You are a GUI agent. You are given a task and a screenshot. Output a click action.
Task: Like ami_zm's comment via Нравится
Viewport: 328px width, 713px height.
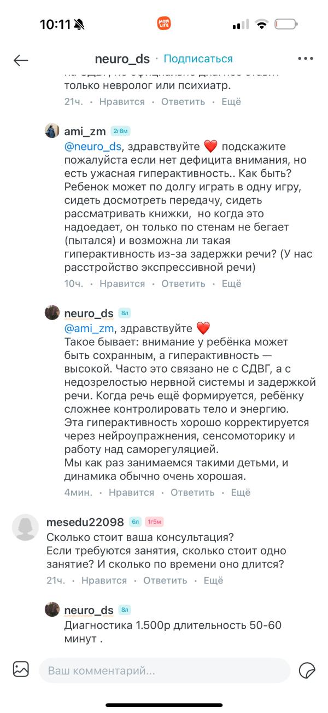pyautogui.click(x=122, y=283)
